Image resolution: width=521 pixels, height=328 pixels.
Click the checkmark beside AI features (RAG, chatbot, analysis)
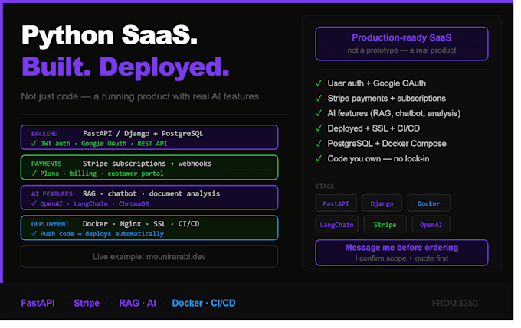(319, 113)
